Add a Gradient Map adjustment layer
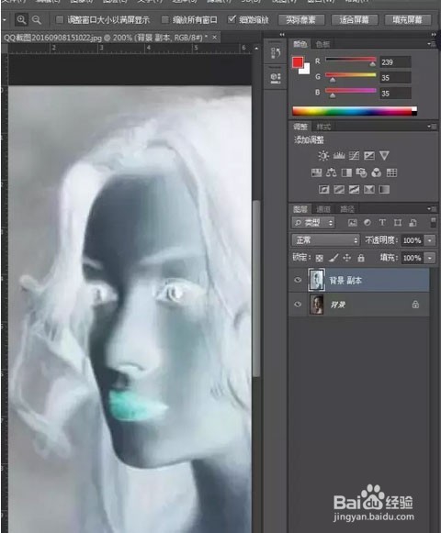 384,189
